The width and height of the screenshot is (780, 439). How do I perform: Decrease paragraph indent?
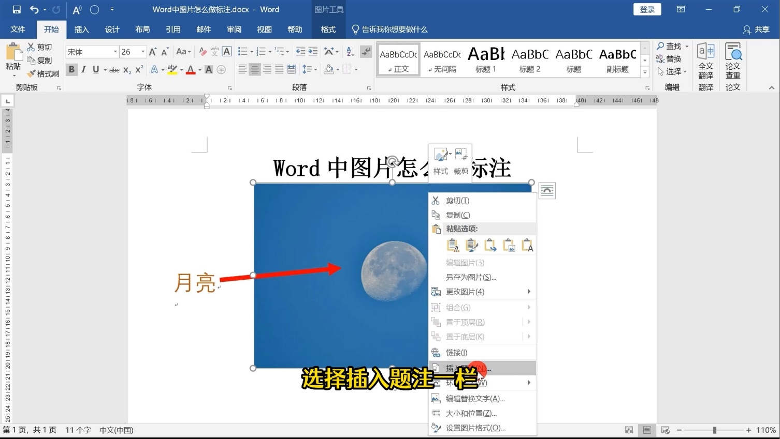(x=300, y=52)
